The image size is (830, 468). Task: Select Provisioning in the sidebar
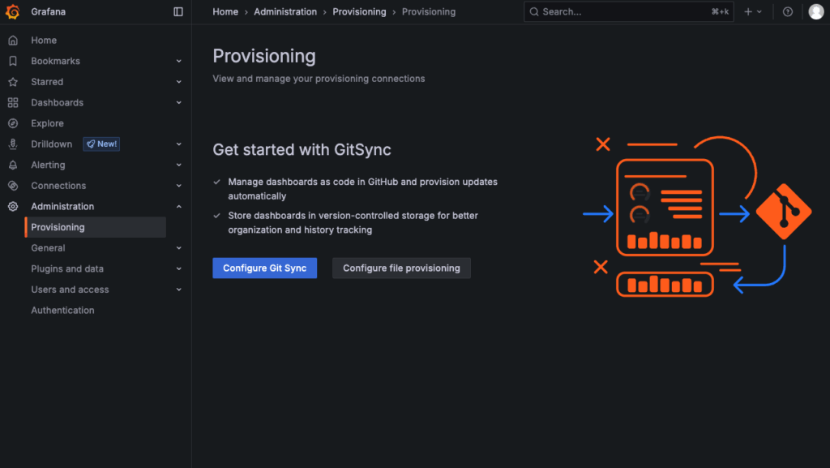click(x=58, y=227)
